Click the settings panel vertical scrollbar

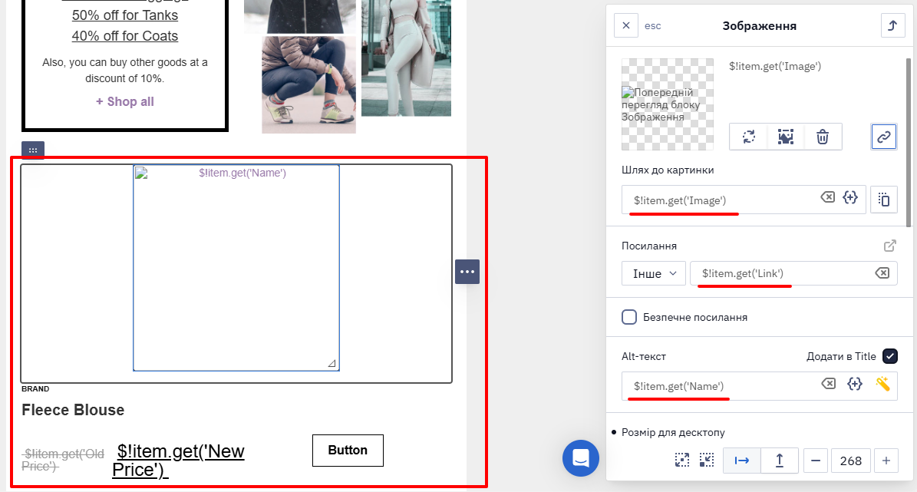click(909, 142)
